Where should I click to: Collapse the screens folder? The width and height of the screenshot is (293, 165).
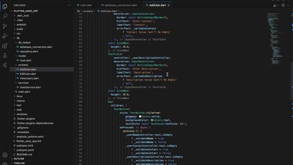tap(23, 65)
